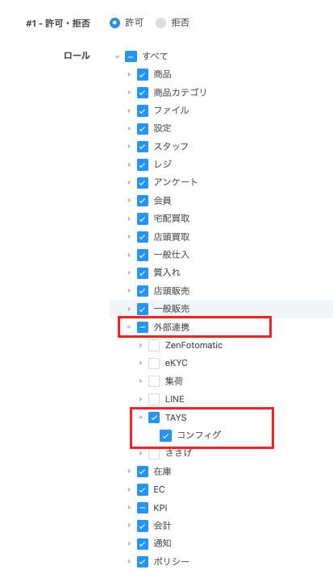Expand the 在庫 tree node
Image resolution: width=333 pixels, height=582 pixels.
pyautogui.click(x=129, y=472)
